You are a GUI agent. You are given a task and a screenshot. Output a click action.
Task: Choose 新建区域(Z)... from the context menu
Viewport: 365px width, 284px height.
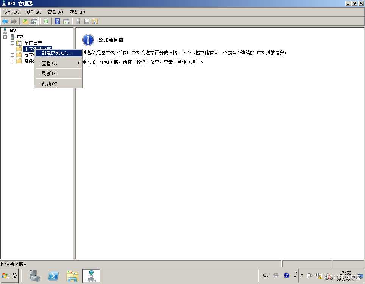coord(59,53)
